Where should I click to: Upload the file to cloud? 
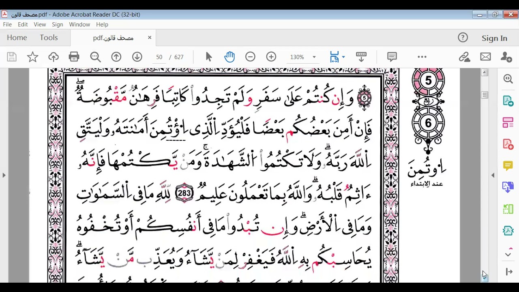54,57
